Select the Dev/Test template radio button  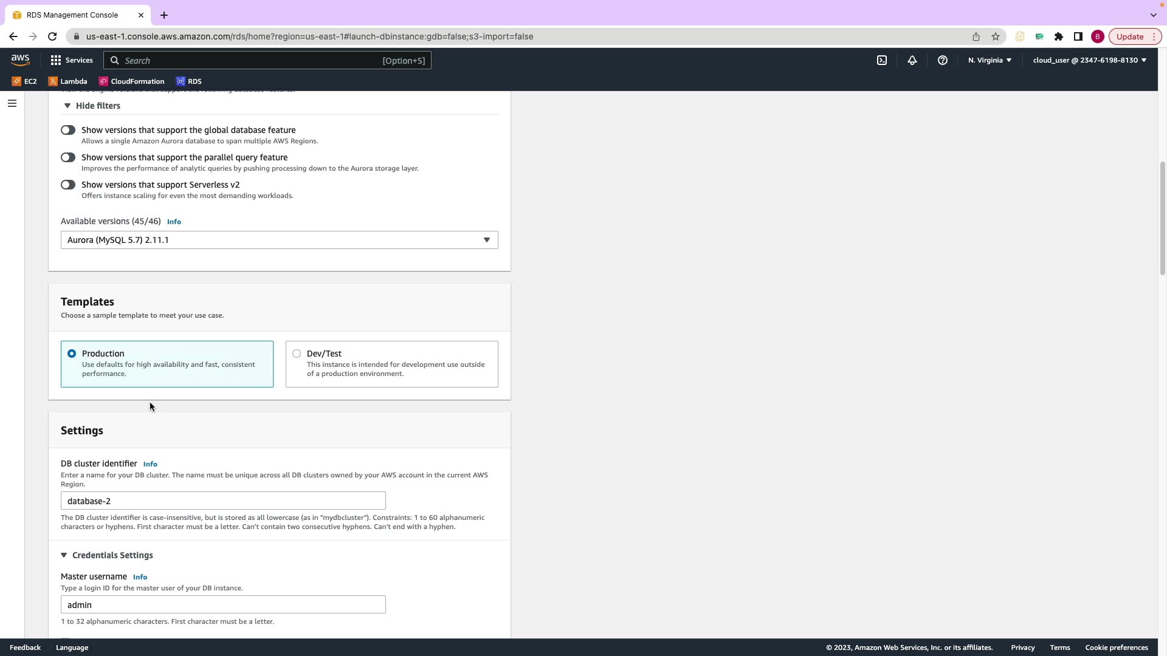[297, 354]
